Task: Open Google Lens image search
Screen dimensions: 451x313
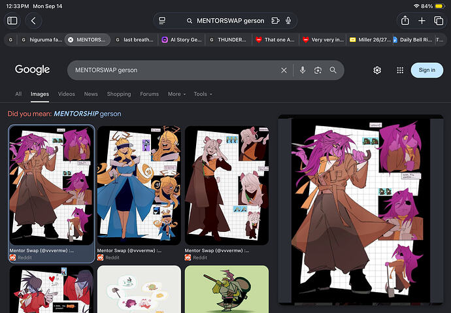Action: pos(318,70)
